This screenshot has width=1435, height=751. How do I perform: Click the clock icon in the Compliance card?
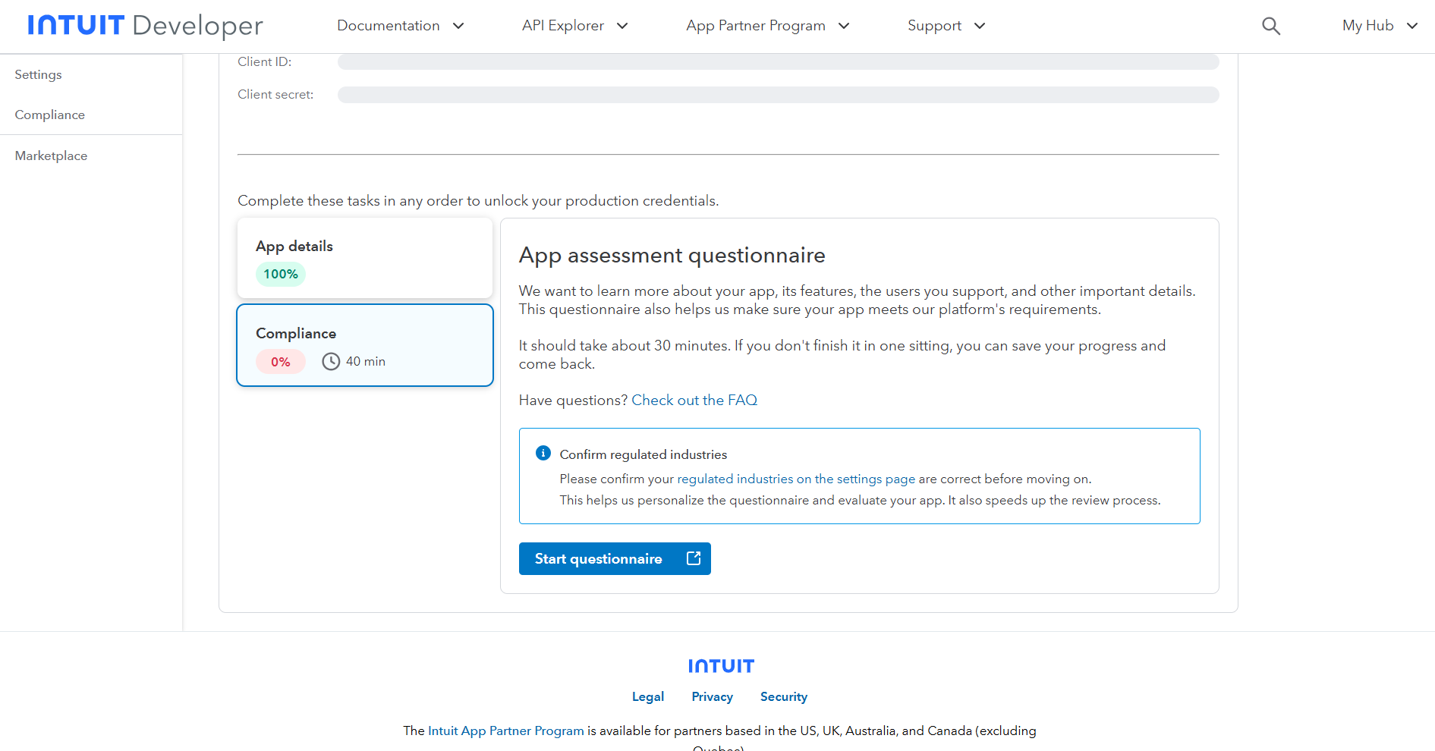point(331,362)
